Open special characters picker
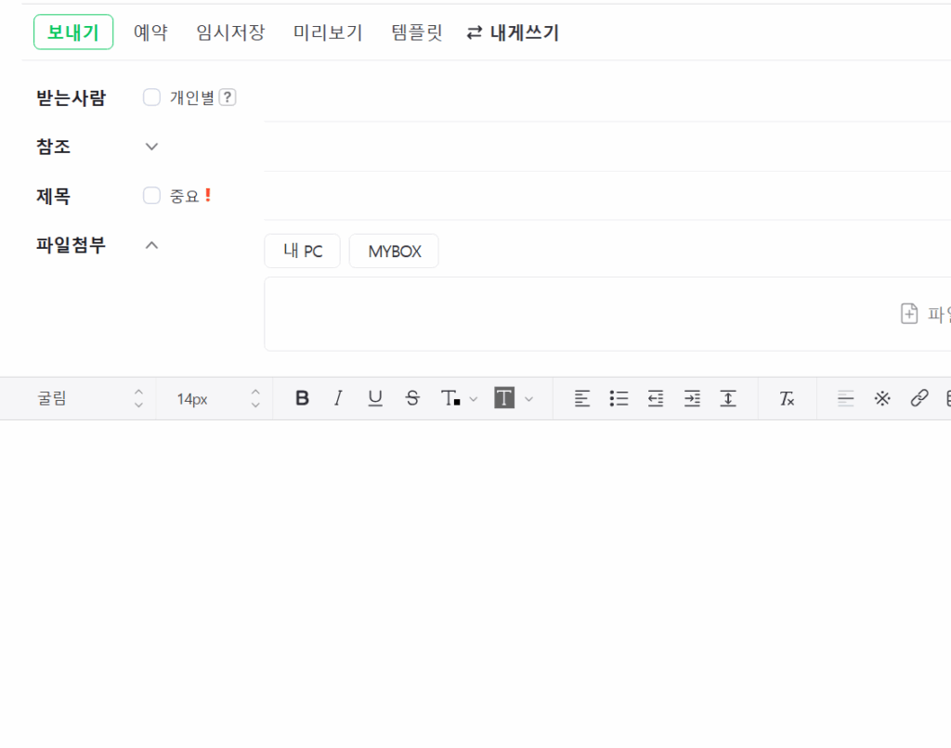Screen dimensions: 951x748 [x=882, y=398]
